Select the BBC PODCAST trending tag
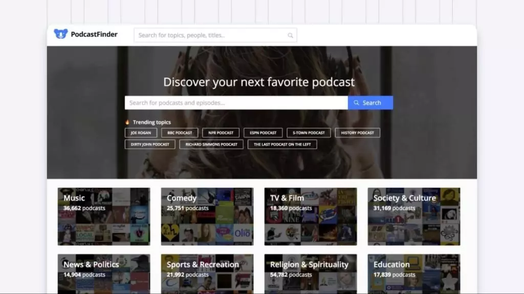 pos(180,133)
